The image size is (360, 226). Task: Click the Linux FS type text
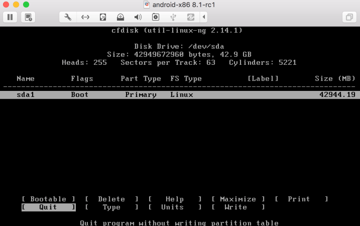pos(182,95)
